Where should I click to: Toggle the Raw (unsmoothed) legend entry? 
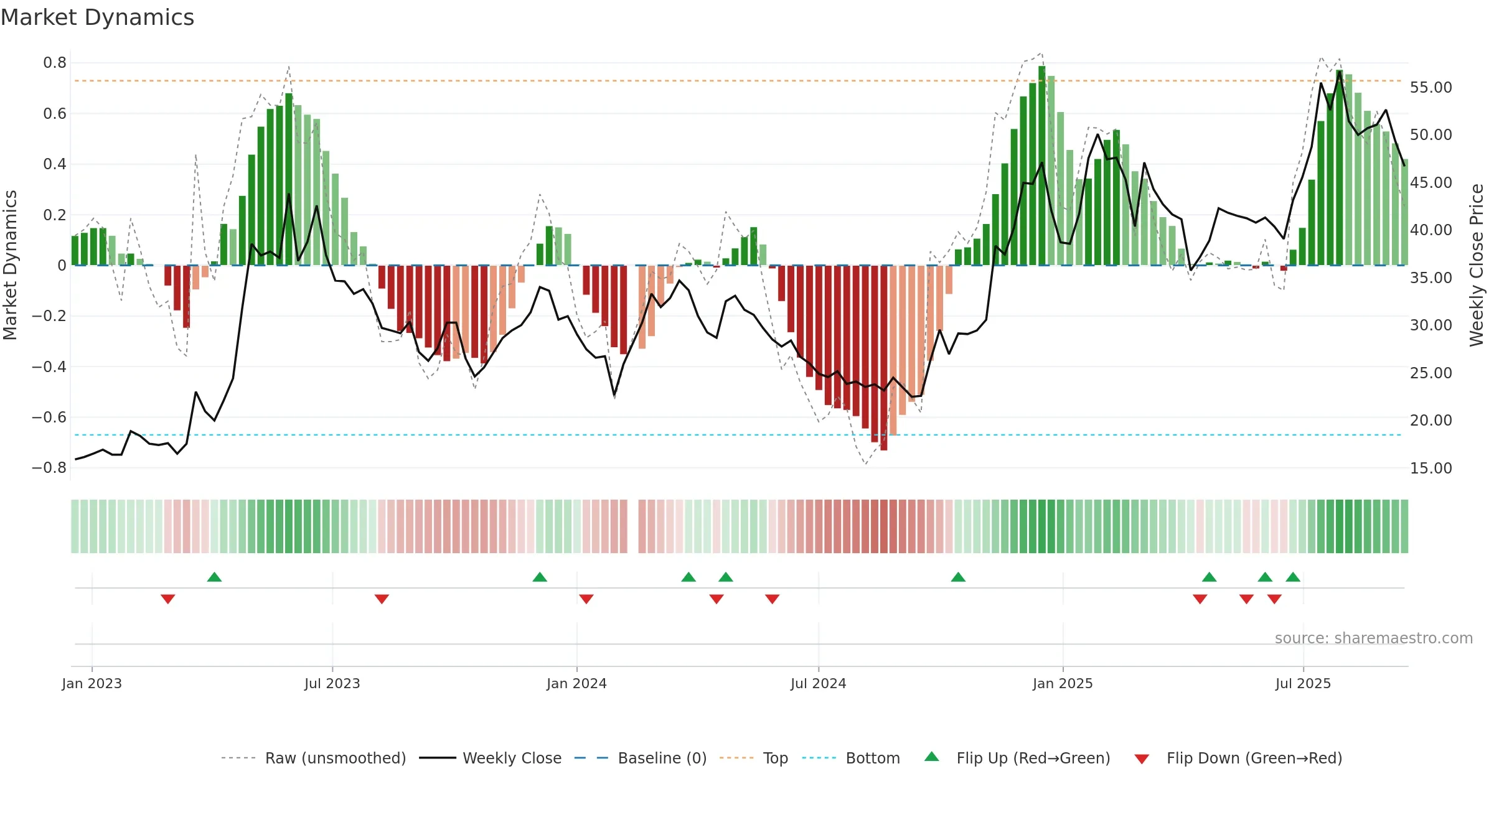click(314, 758)
